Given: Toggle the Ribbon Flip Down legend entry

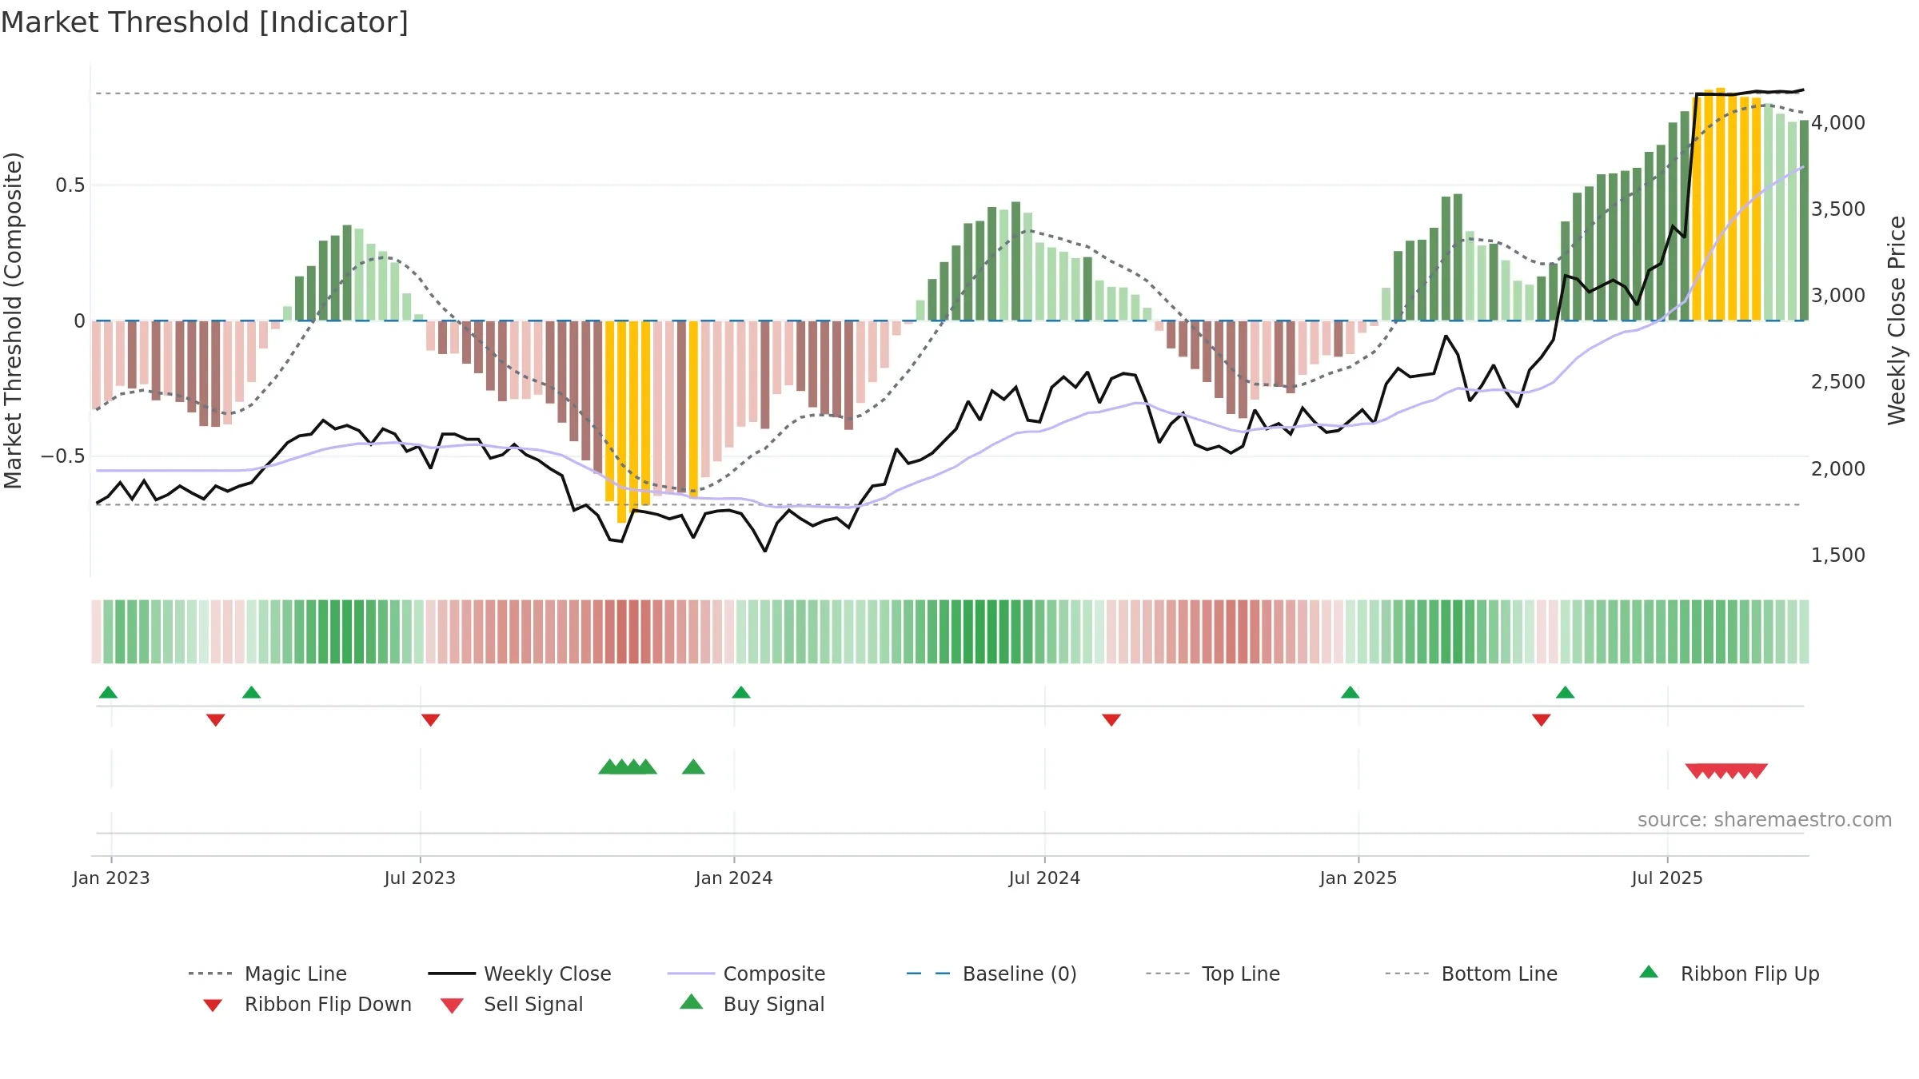Looking at the screenshot, I should [x=307, y=1004].
